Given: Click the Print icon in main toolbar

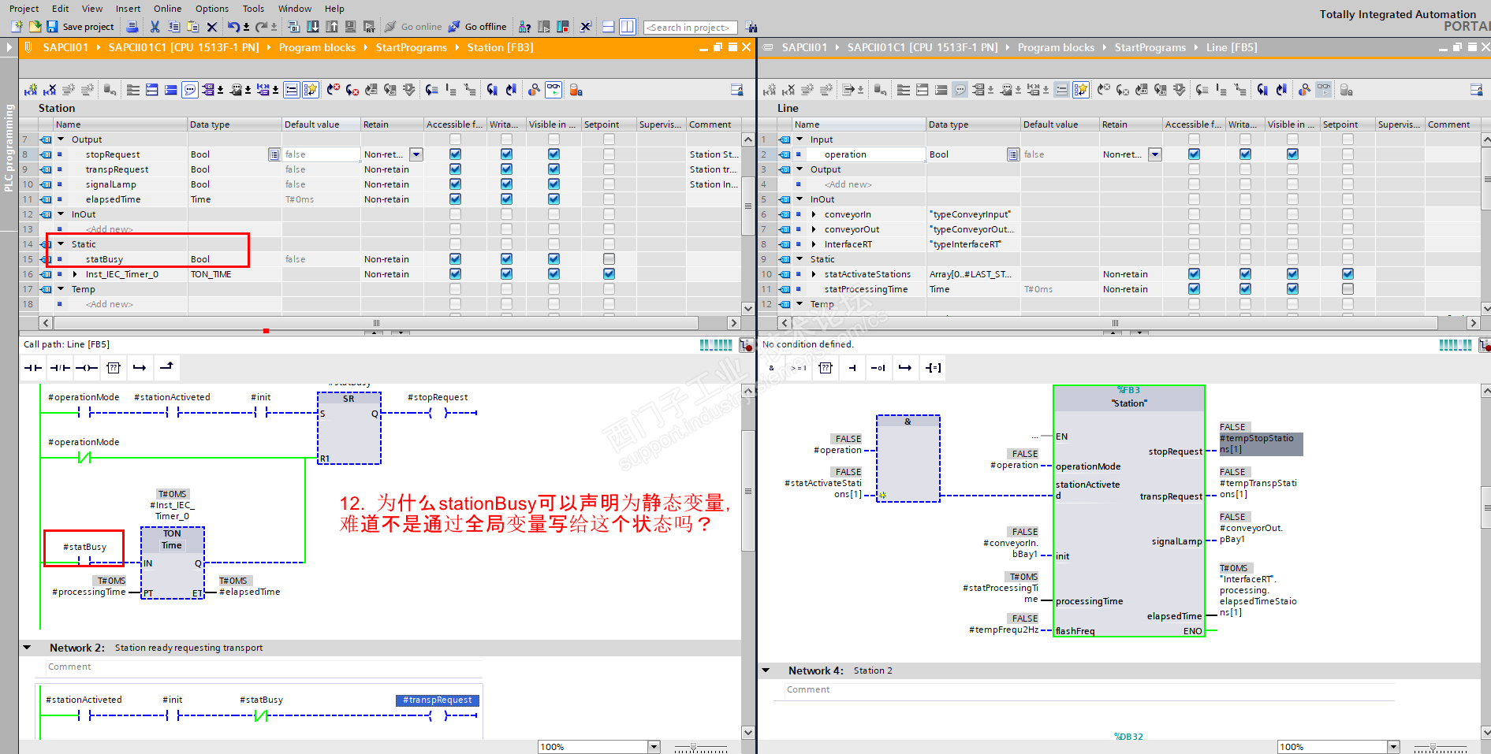Looking at the screenshot, I should point(132,27).
